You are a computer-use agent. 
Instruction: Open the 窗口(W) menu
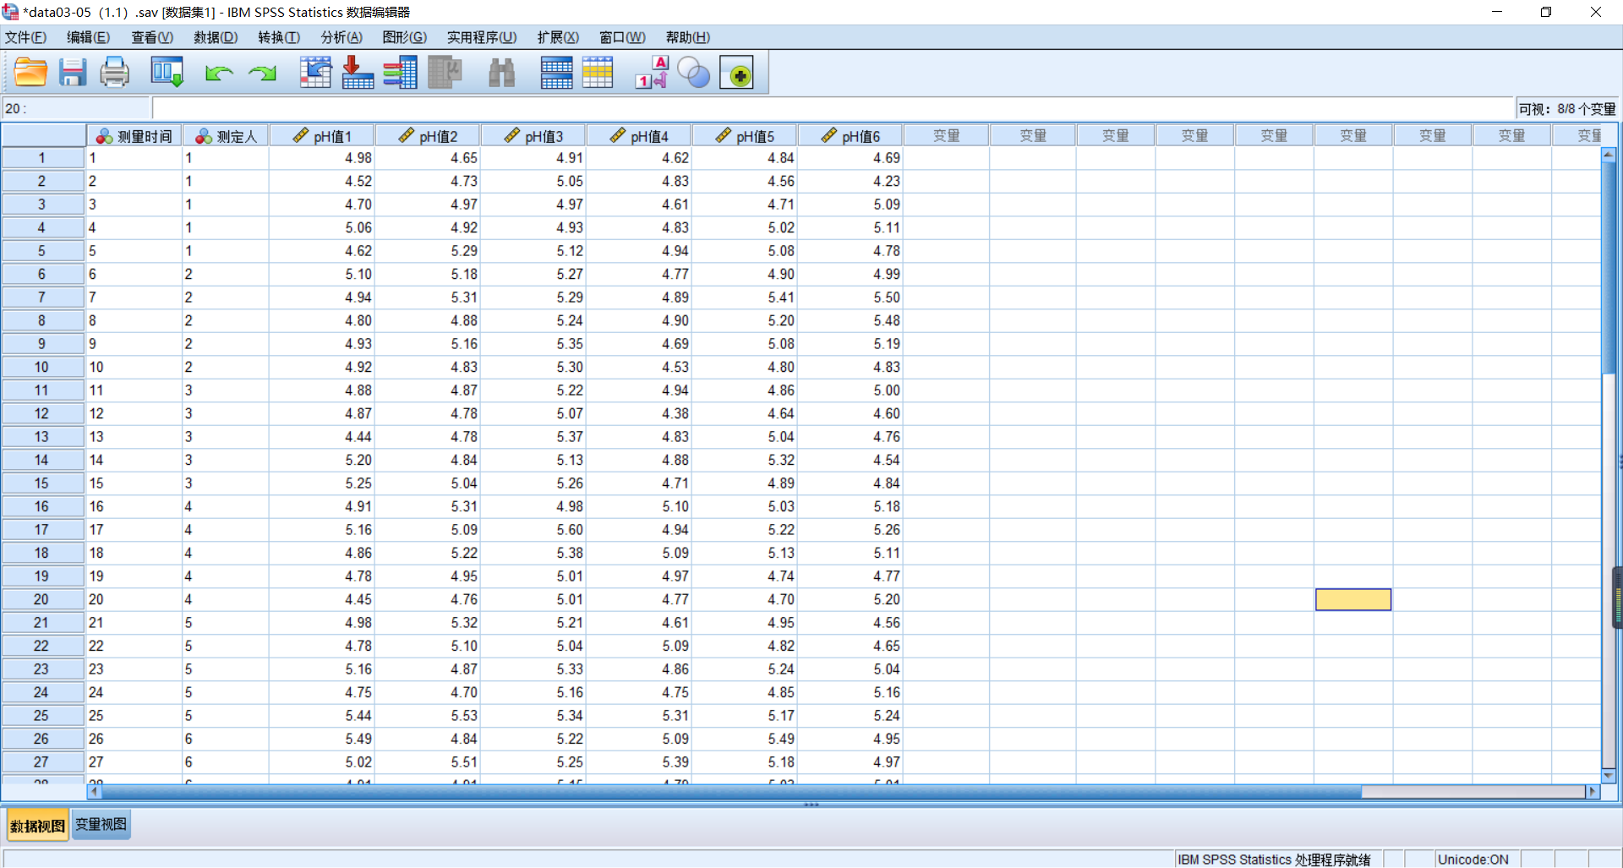point(622,37)
